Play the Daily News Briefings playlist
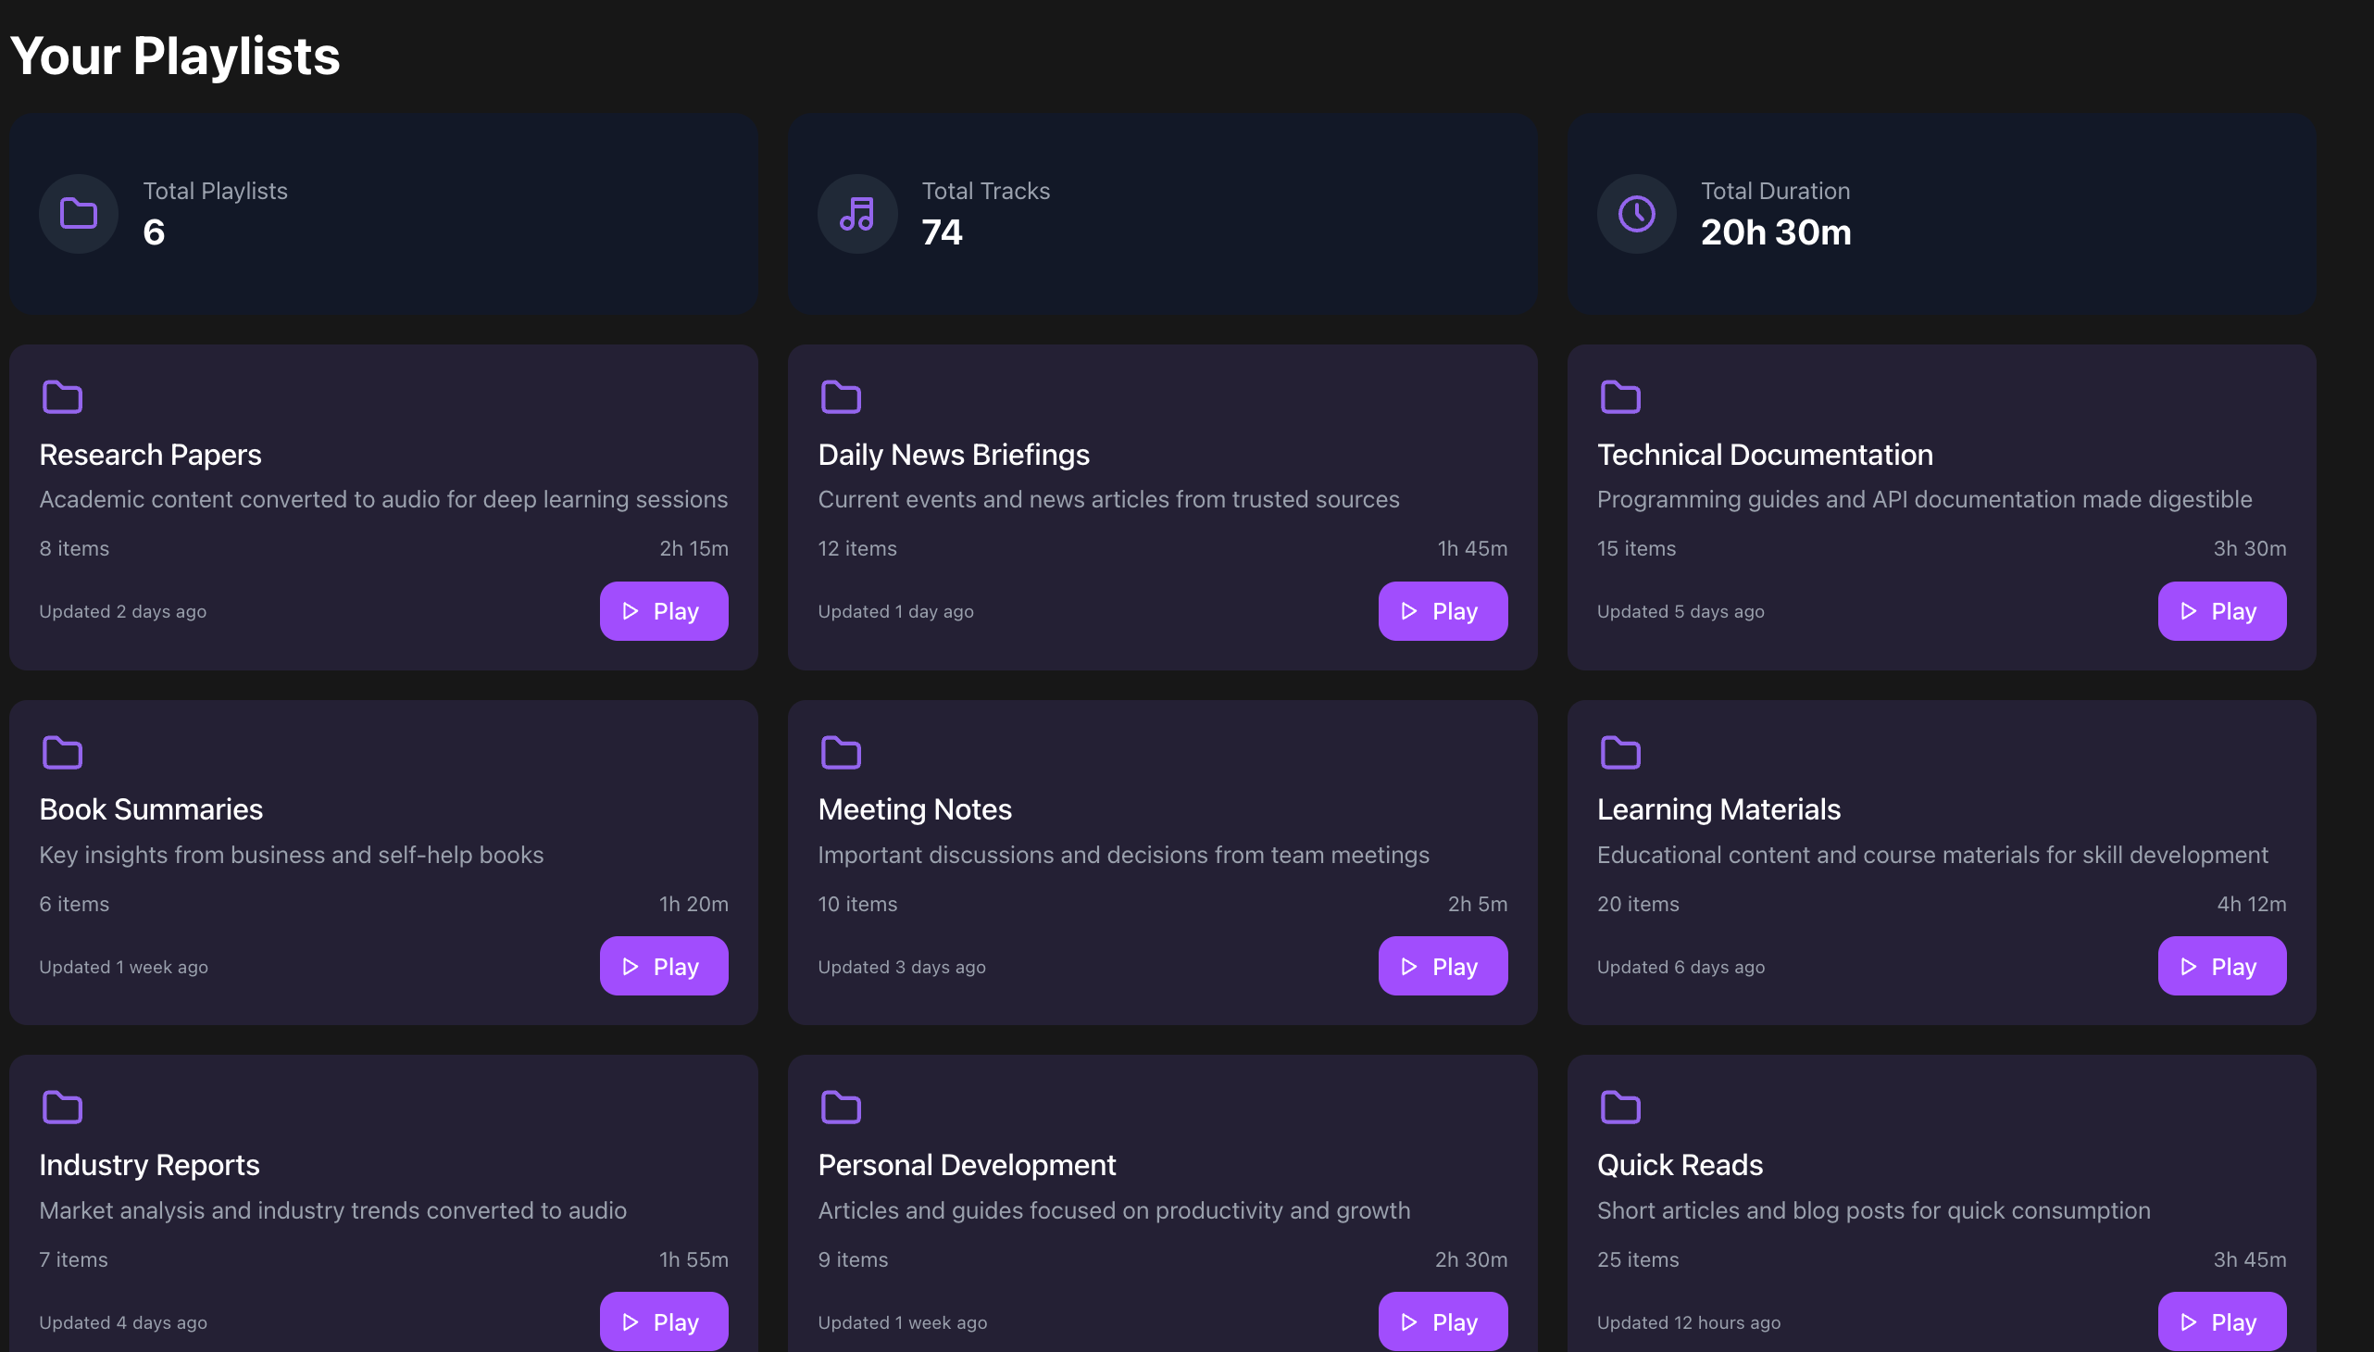2374x1352 pixels. tap(1442, 611)
